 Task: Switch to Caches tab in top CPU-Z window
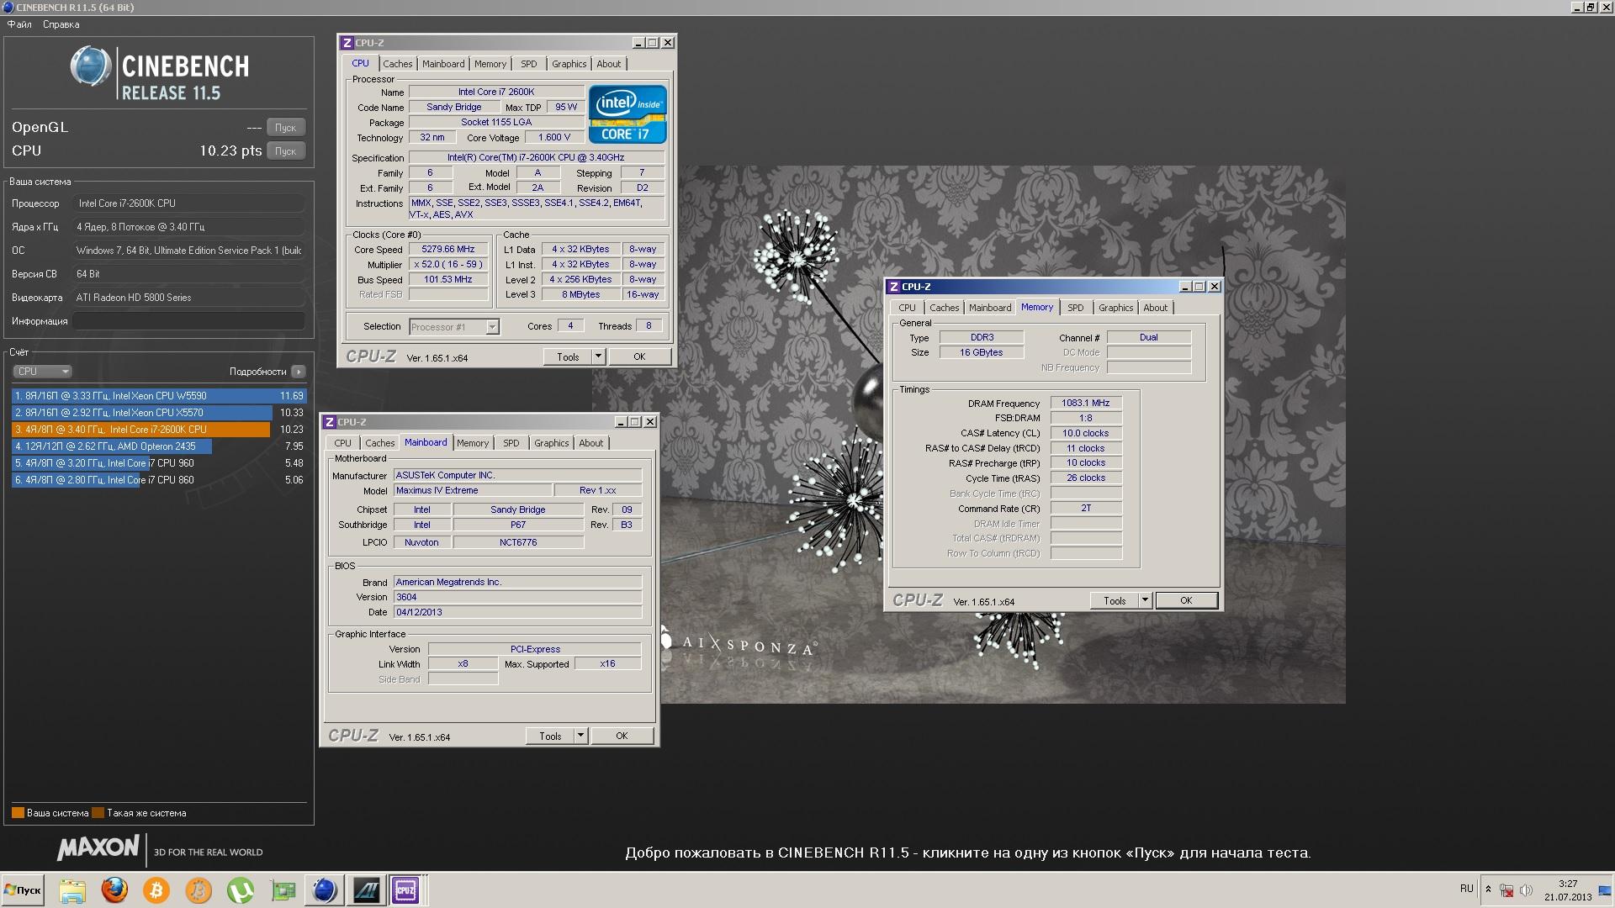[398, 64]
